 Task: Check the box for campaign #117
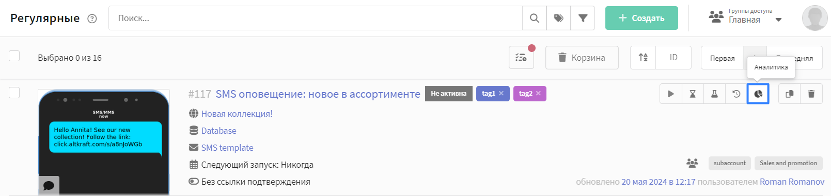14,93
